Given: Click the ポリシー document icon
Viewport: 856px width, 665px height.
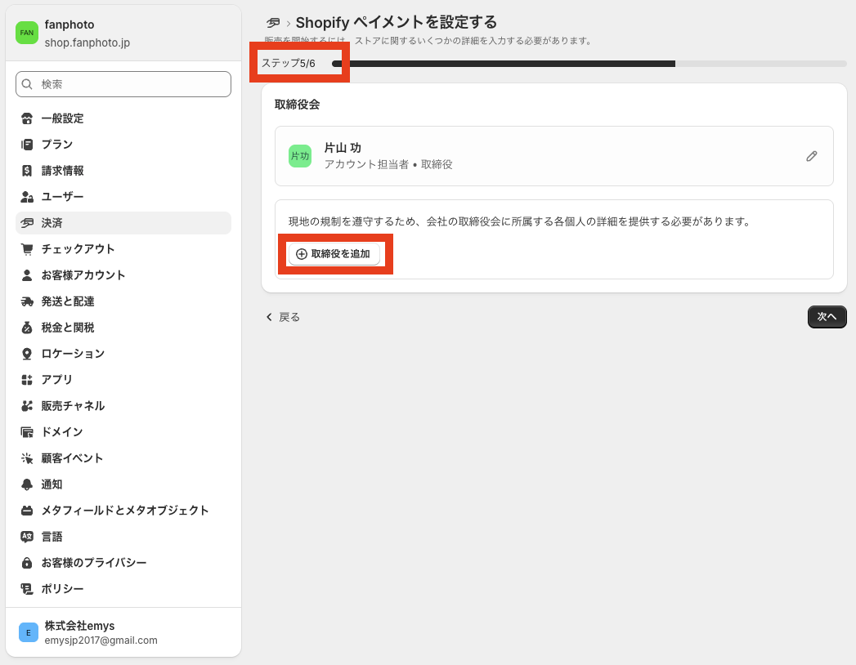Looking at the screenshot, I should [x=27, y=589].
